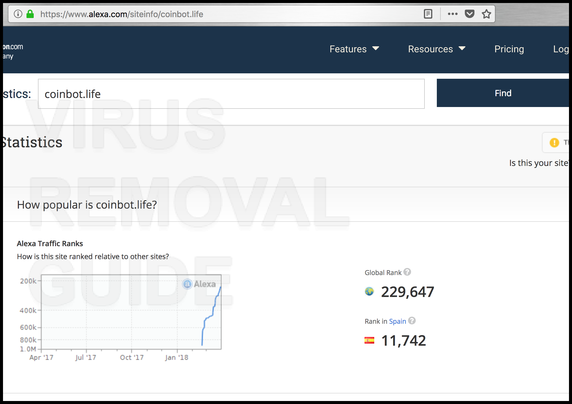Save page to Pocket icon
The width and height of the screenshot is (572, 404).
pos(470,14)
